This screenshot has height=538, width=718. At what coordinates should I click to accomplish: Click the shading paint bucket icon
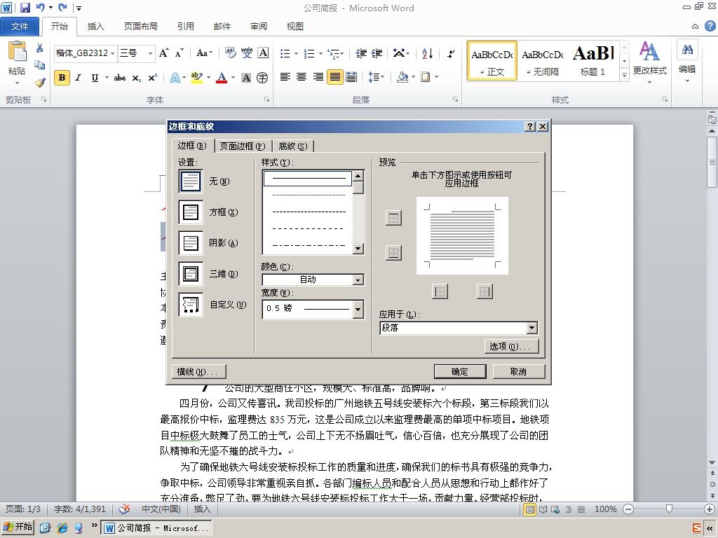402,77
